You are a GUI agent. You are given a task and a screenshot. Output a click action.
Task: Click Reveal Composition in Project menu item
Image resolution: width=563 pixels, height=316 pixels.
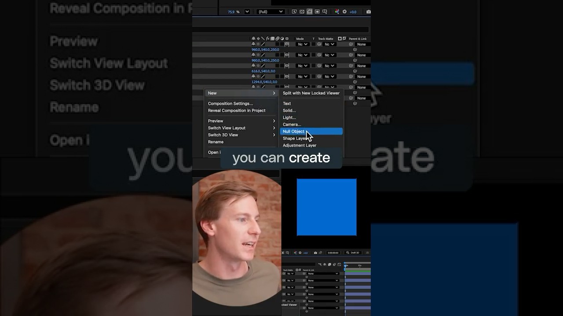click(241, 111)
